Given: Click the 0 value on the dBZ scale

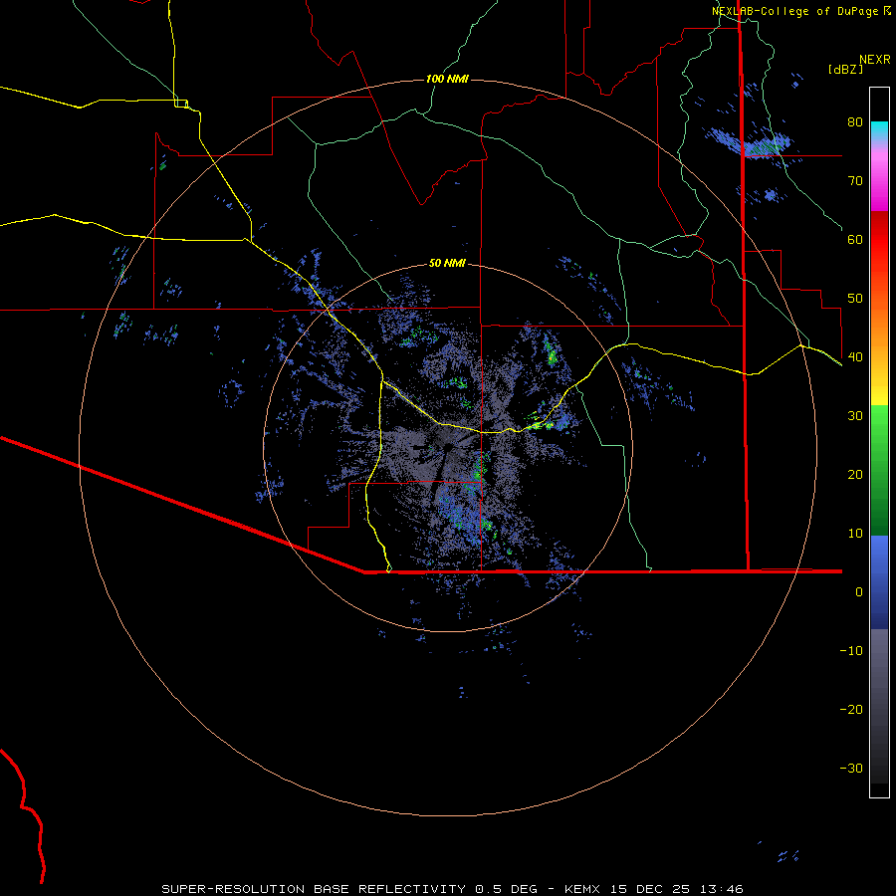Looking at the screenshot, I should tap(859, 592).
